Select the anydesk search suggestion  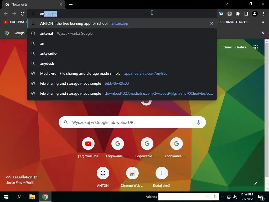click(x=122, y=63)
